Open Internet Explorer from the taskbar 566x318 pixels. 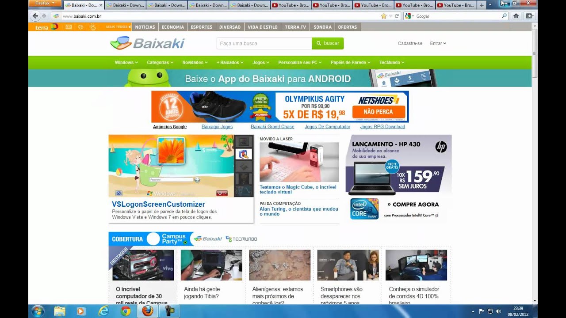103,311
